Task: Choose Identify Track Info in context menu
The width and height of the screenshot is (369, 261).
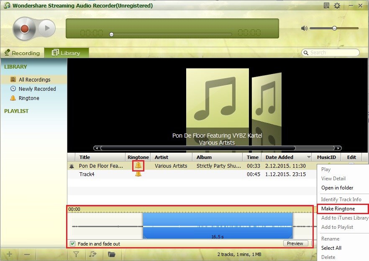Action: (x=341, y=200)
